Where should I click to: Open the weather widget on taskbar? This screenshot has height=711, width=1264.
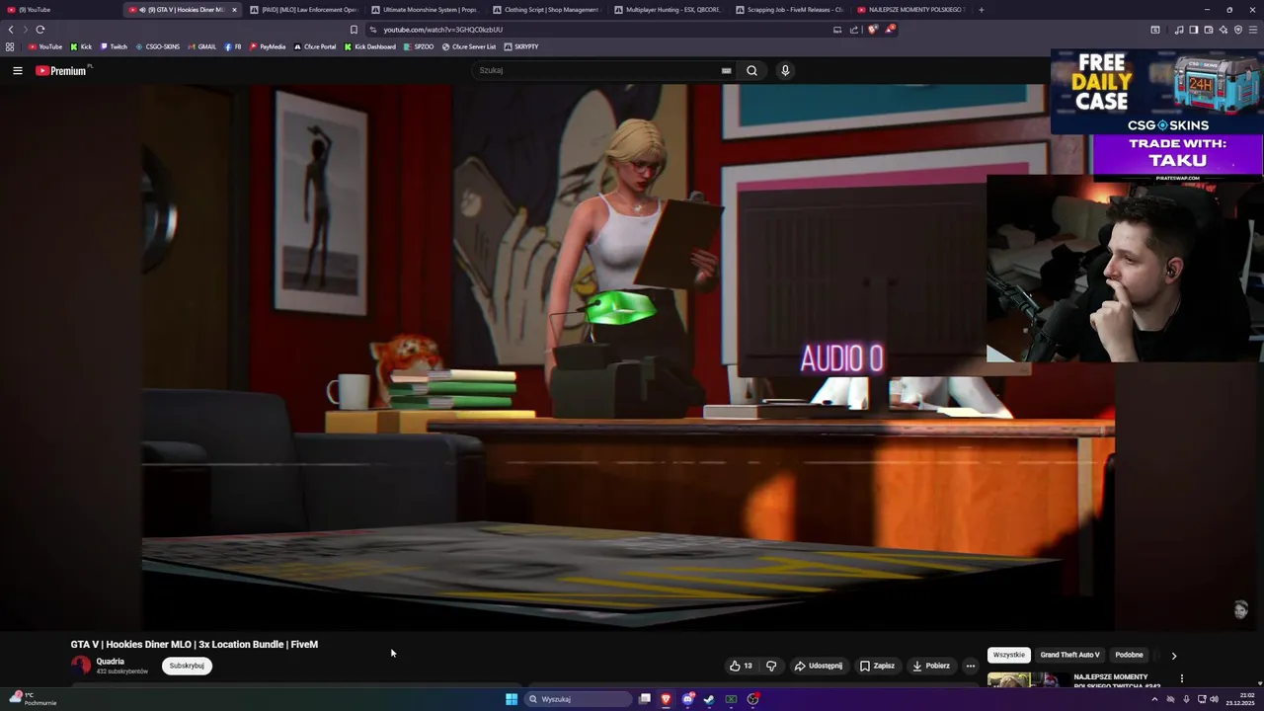(33, 699)
